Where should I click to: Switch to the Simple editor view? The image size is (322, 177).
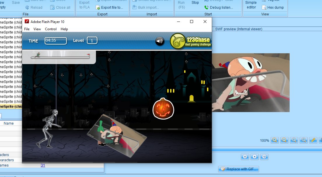[x=251, y=5]
